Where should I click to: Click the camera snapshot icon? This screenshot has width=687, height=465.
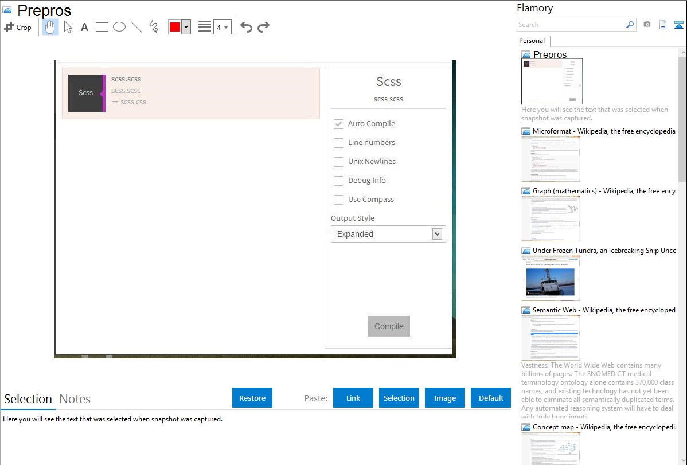(x=647, y=25)
